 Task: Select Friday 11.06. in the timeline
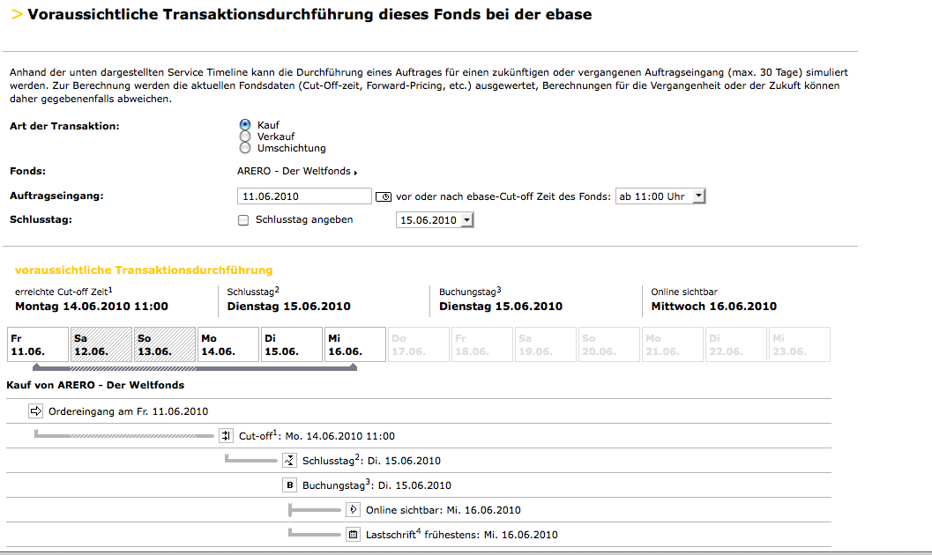38,344
